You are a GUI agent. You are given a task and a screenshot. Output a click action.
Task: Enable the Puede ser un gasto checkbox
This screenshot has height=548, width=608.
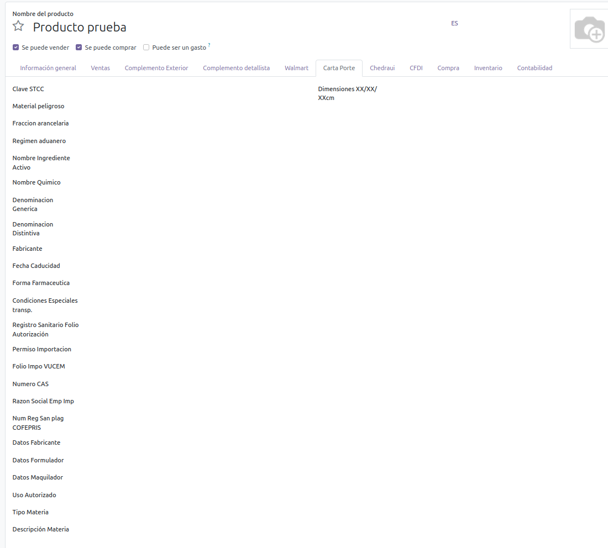[146, 48]
